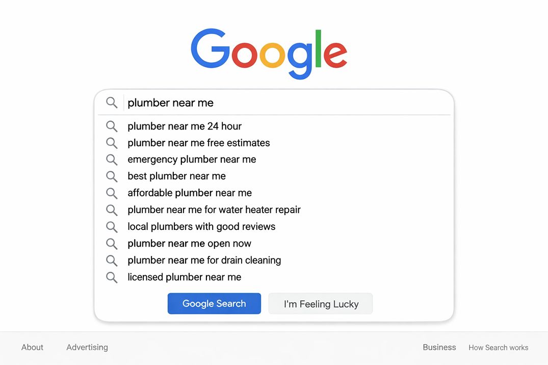Click the magnifier icon next to "plumber near me open now"
Viewport: 548px width, 365px height.
coord(112,244)
